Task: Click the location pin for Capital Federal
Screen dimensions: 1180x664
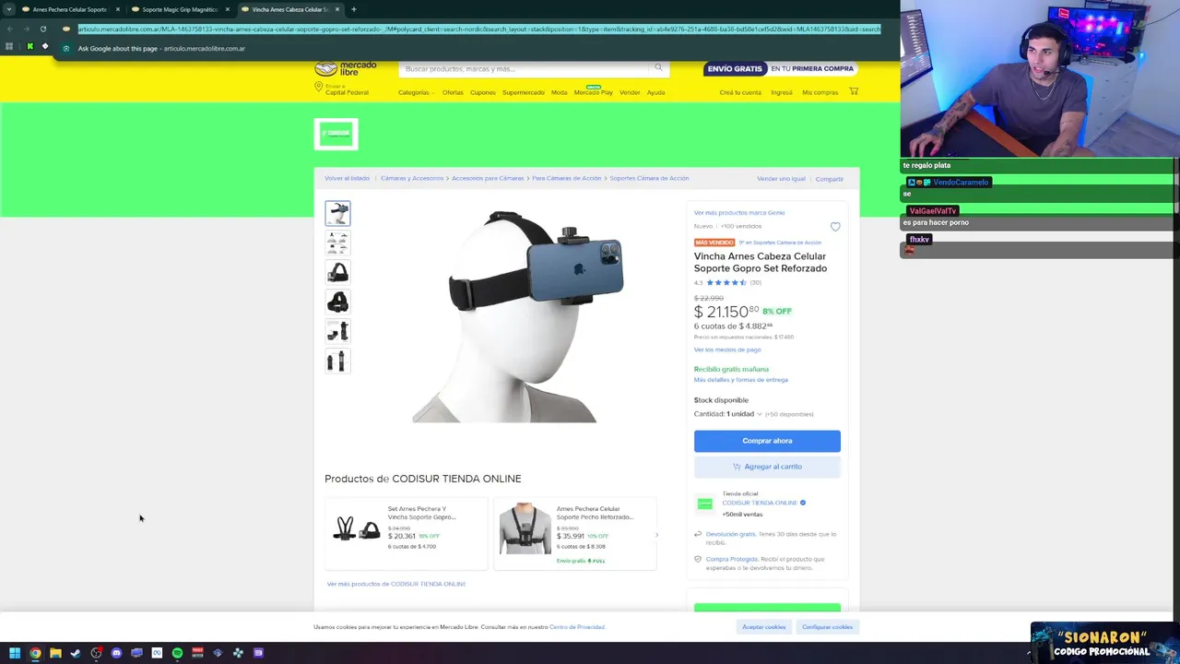Action: (318, 87)
